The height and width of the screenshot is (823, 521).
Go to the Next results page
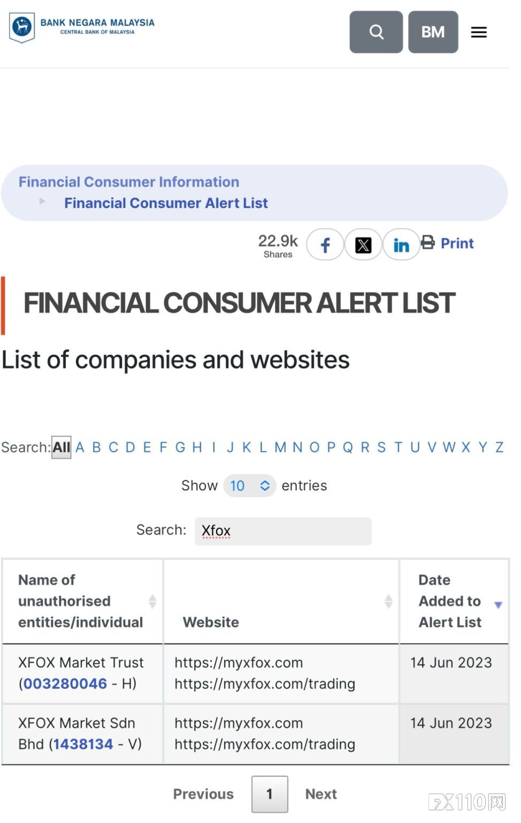pos(321,794)
